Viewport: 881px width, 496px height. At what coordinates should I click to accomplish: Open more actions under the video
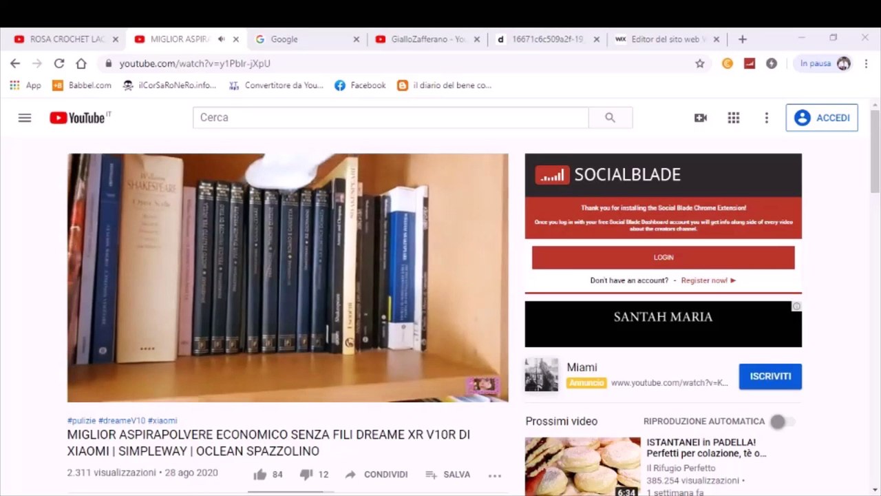point(494,475)
